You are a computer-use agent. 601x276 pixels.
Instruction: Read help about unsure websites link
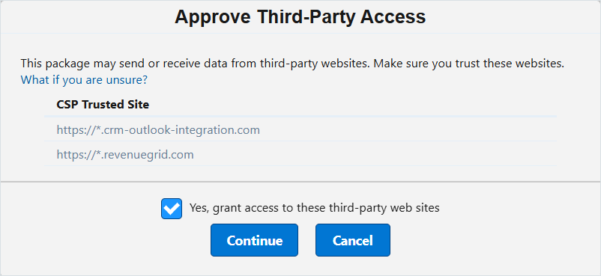coord(84,80)
